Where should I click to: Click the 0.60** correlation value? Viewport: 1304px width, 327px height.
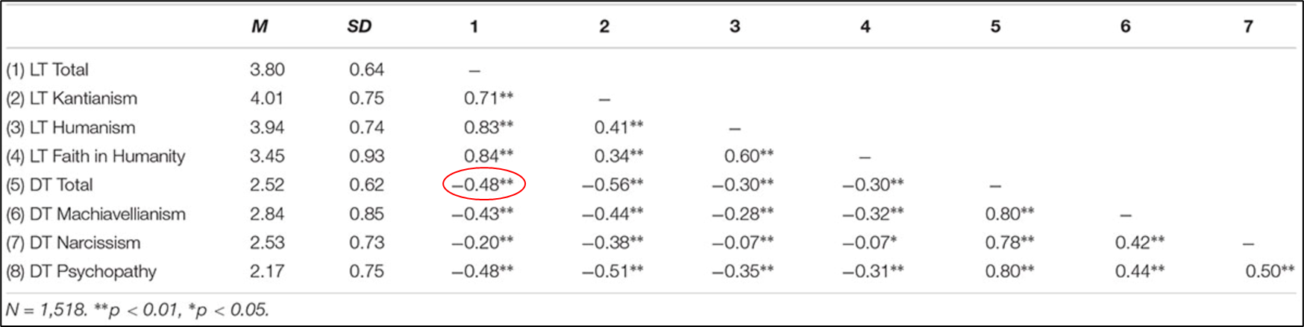click(748, 156)
